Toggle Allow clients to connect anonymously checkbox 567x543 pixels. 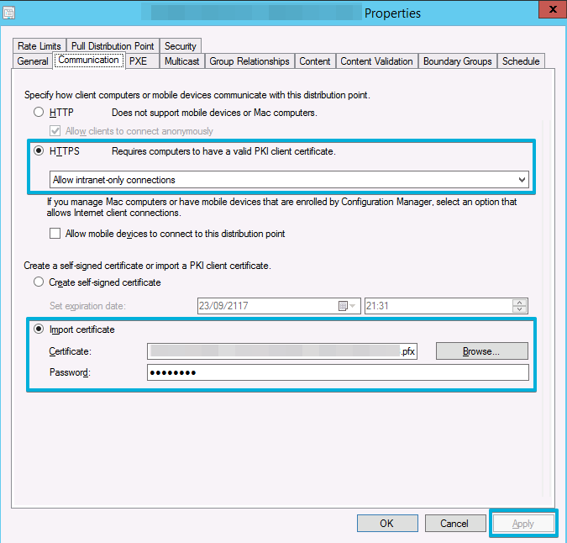pyautogui.click(x=55, y=131)
